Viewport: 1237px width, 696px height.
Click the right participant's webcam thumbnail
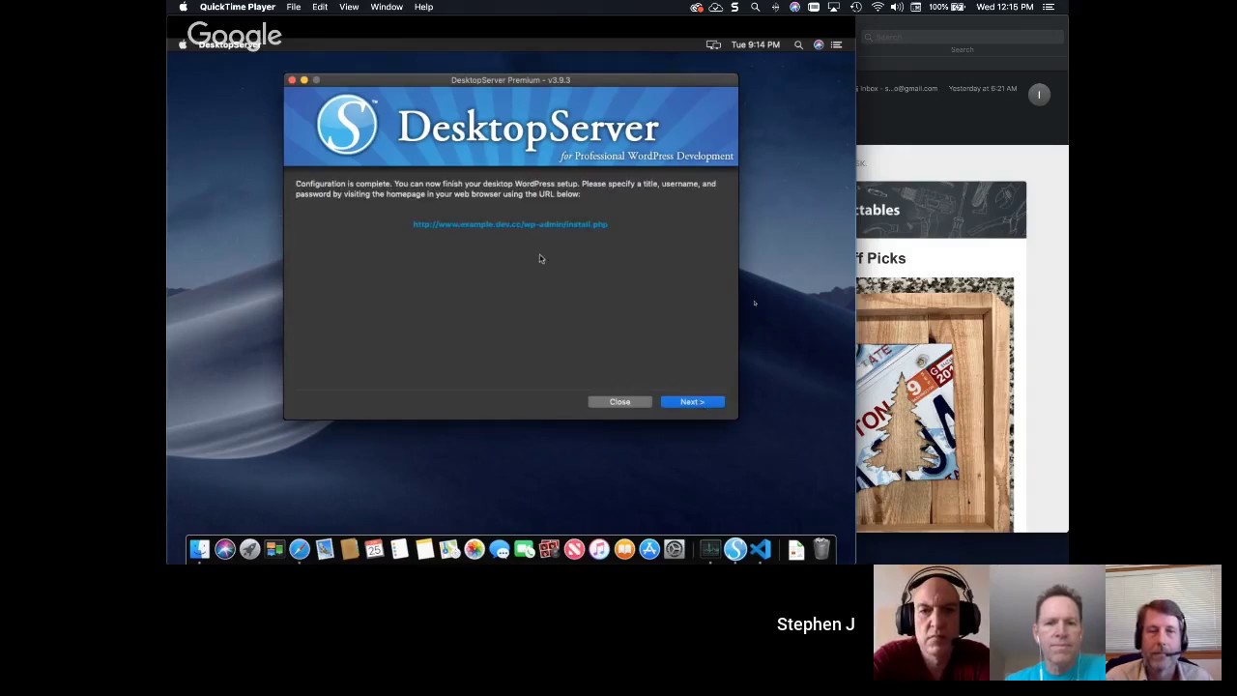(1164, 623)
